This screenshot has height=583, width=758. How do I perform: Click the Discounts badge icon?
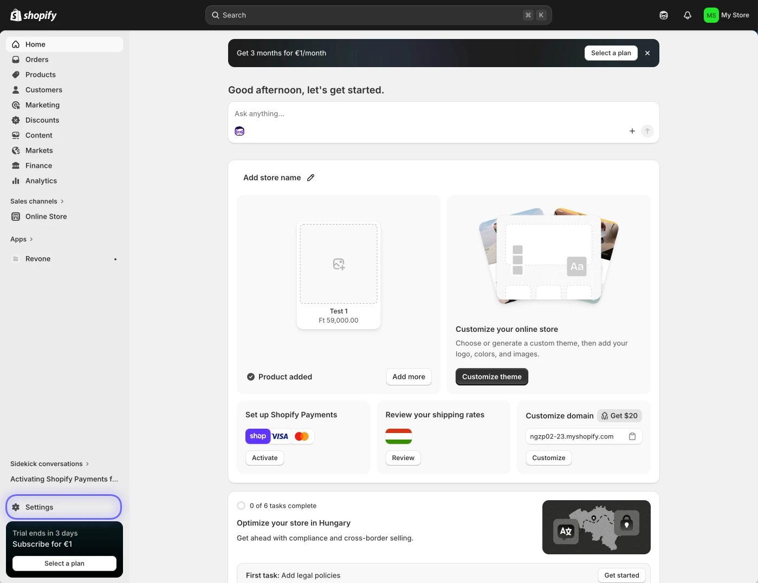click(16, 120)
